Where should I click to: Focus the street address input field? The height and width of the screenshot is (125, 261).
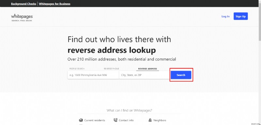[93, 75]
